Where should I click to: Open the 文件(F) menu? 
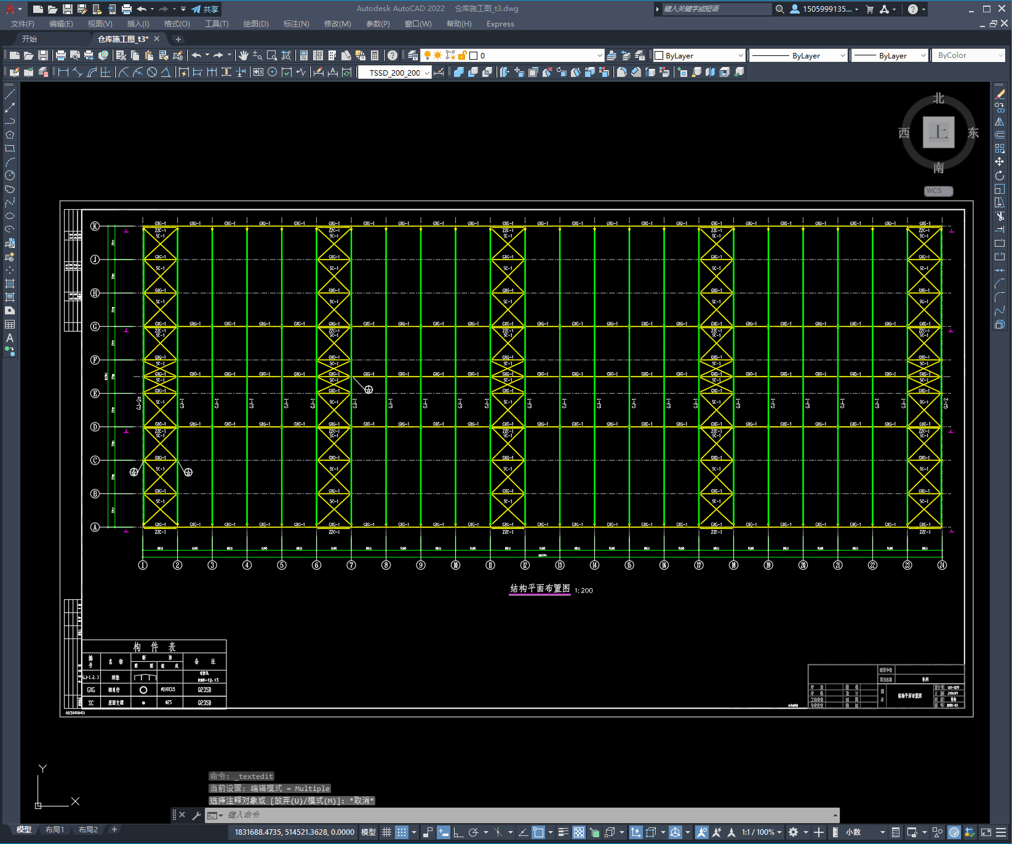click(23, 24)
